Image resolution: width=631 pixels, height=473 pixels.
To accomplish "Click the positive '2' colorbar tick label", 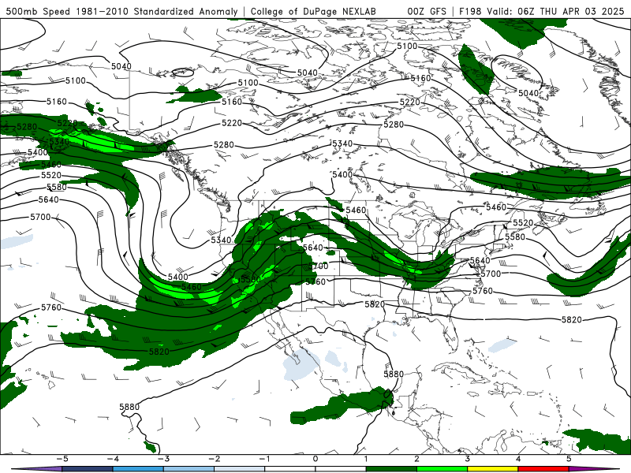I will [417, 459].
